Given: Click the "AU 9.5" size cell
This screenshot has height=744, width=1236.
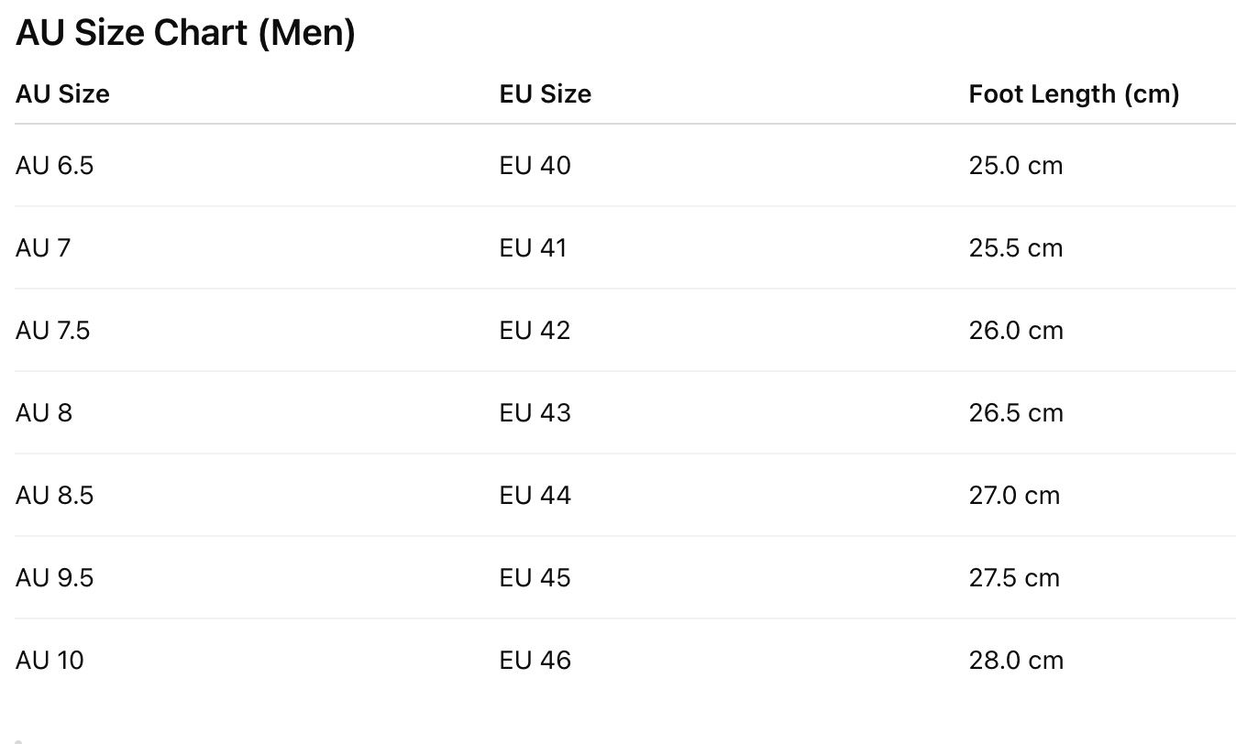Looking at the screenshot, I should coord(55,578).
